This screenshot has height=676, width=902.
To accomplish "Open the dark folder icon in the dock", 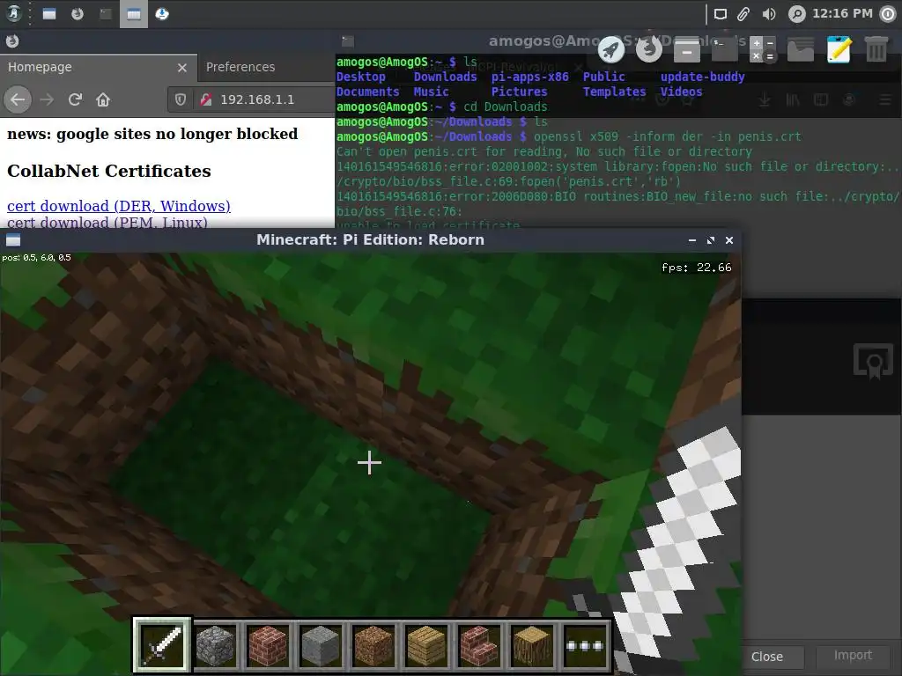I will (800, 49).
